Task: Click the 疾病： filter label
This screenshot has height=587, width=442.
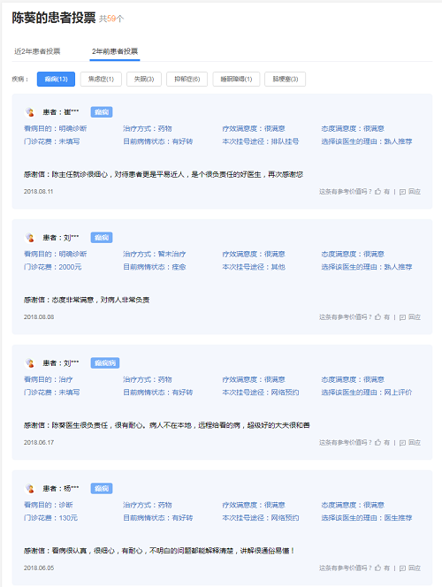Action: point(20,79)
